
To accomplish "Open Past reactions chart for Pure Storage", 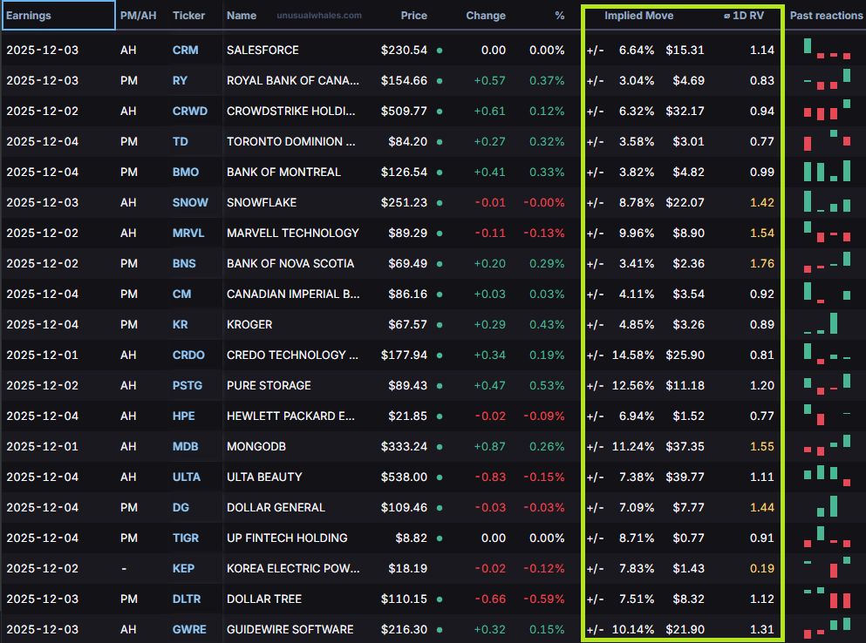I will 826,384.
